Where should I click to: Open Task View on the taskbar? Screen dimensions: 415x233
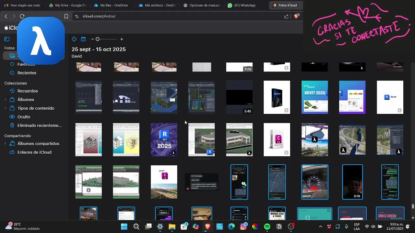148,227
